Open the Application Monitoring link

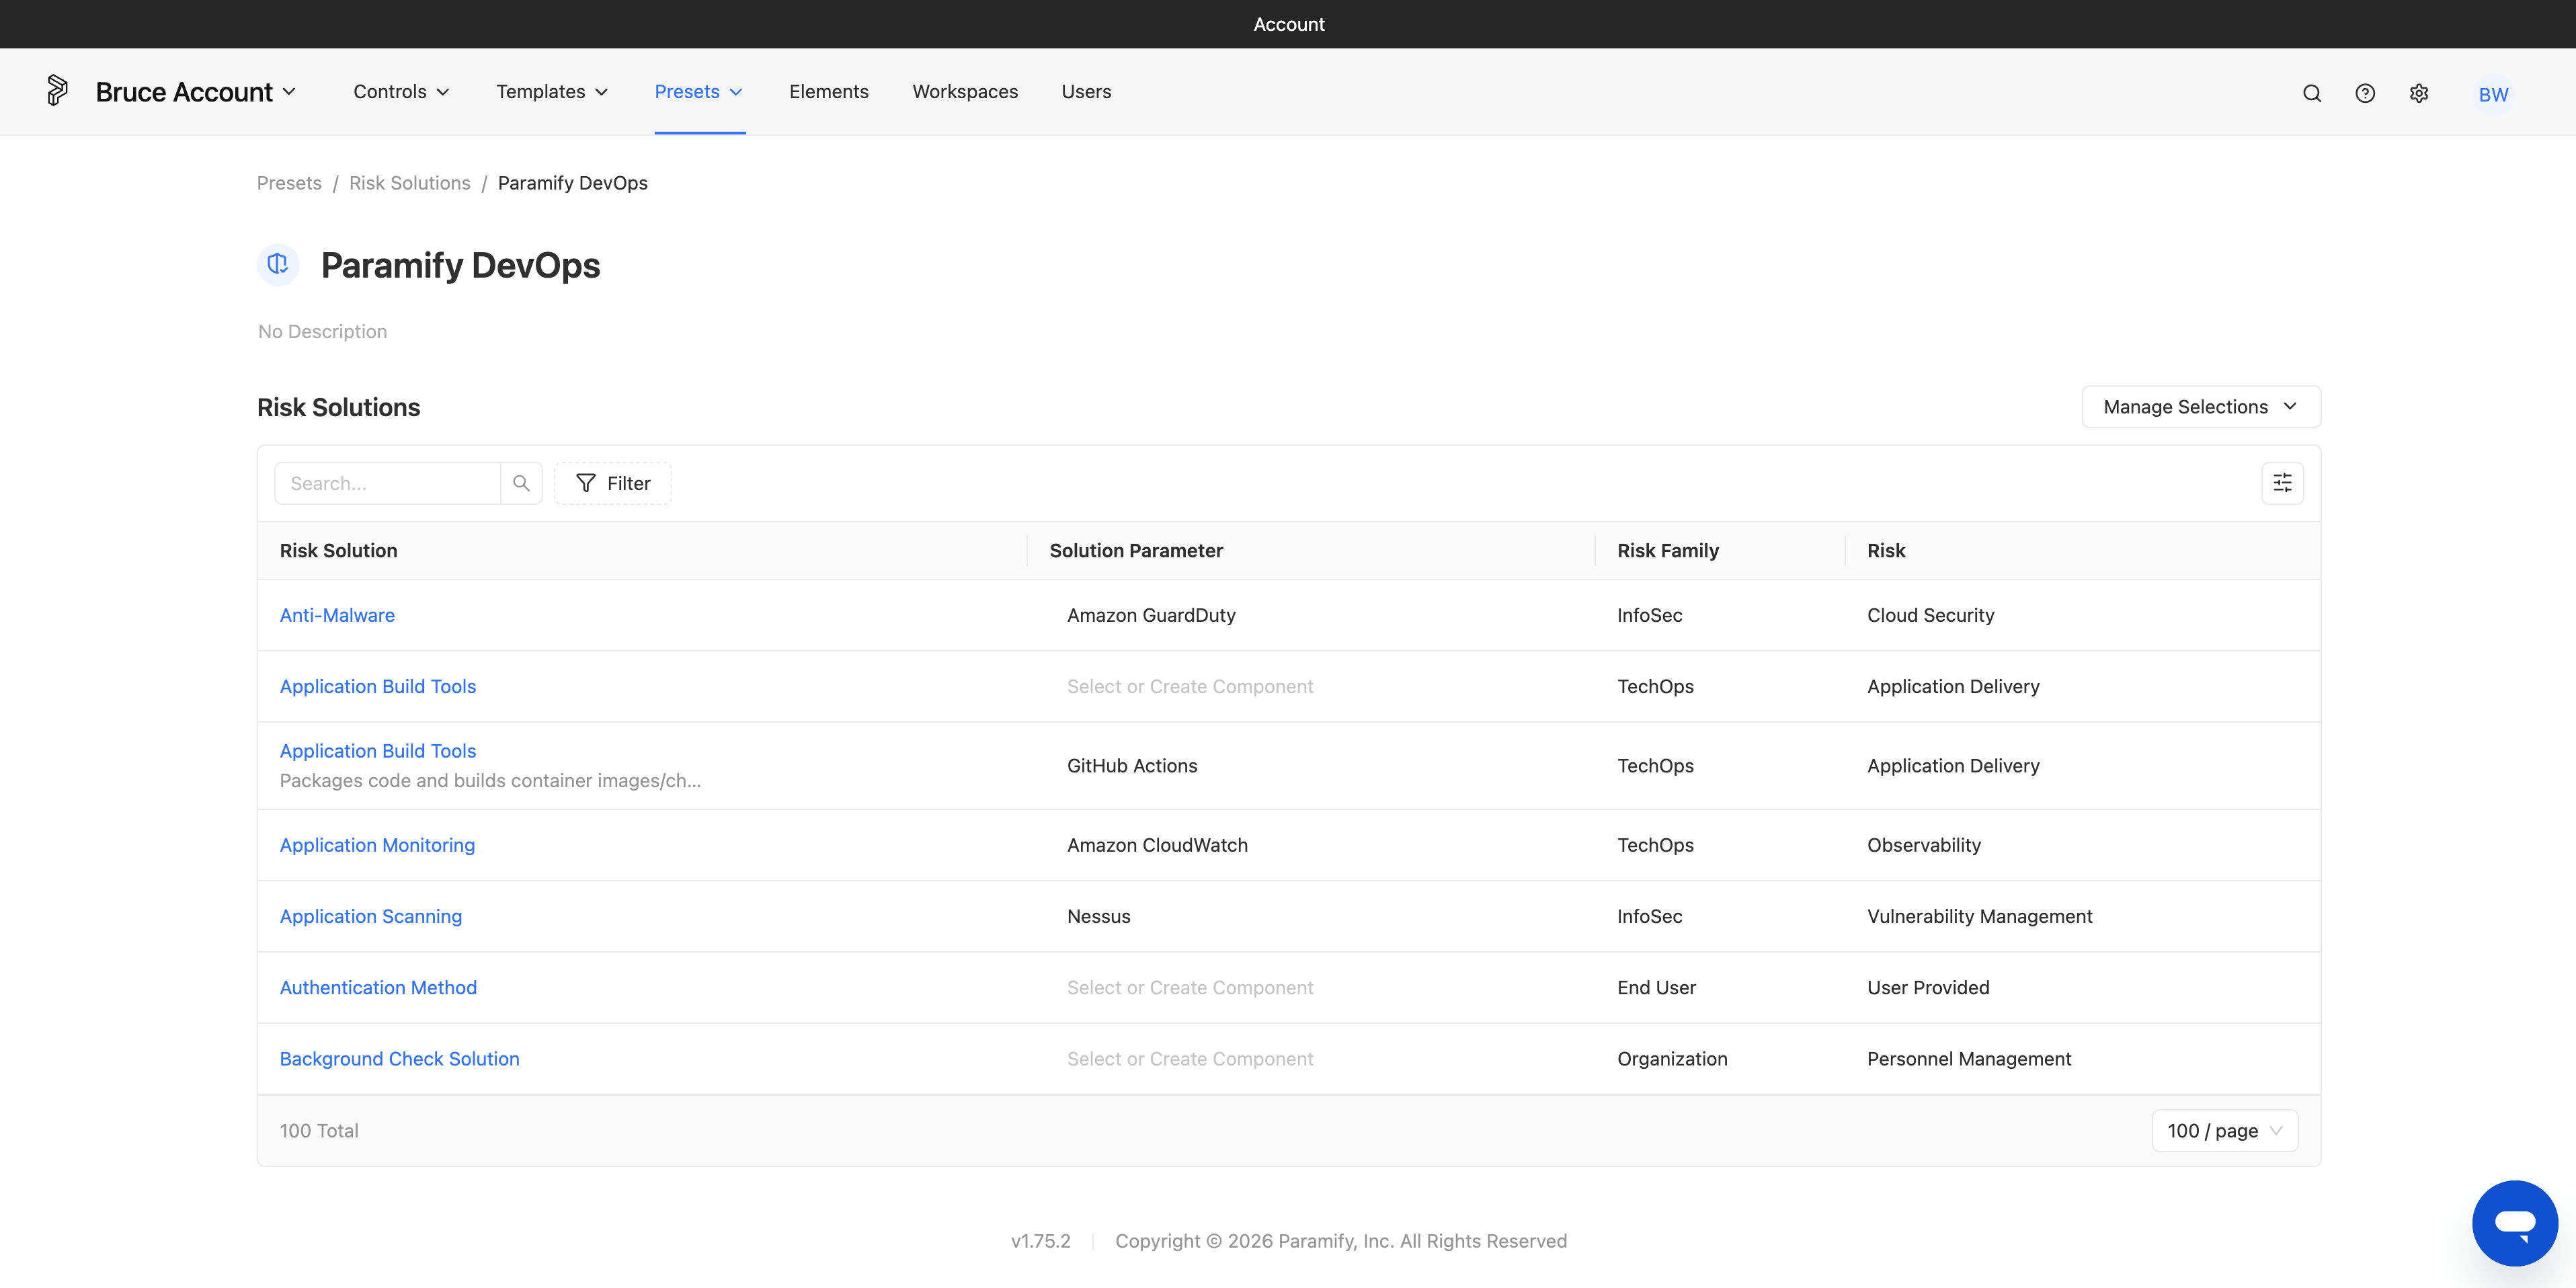pyautogui.click(x=377, y=845)
